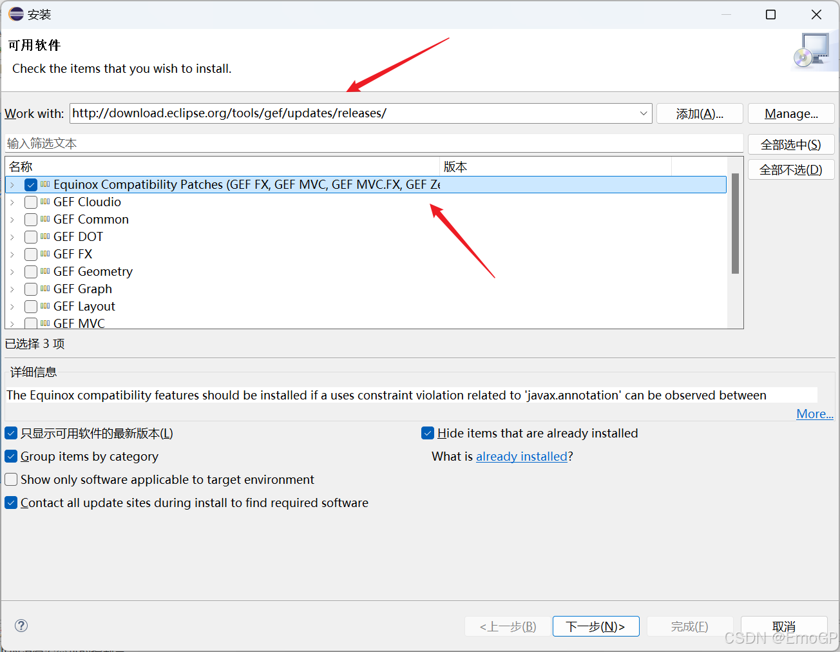Expand the GEF DOT tree node
Screen dimensions: 840x652
pyautogui.click(x=12, y=237)
